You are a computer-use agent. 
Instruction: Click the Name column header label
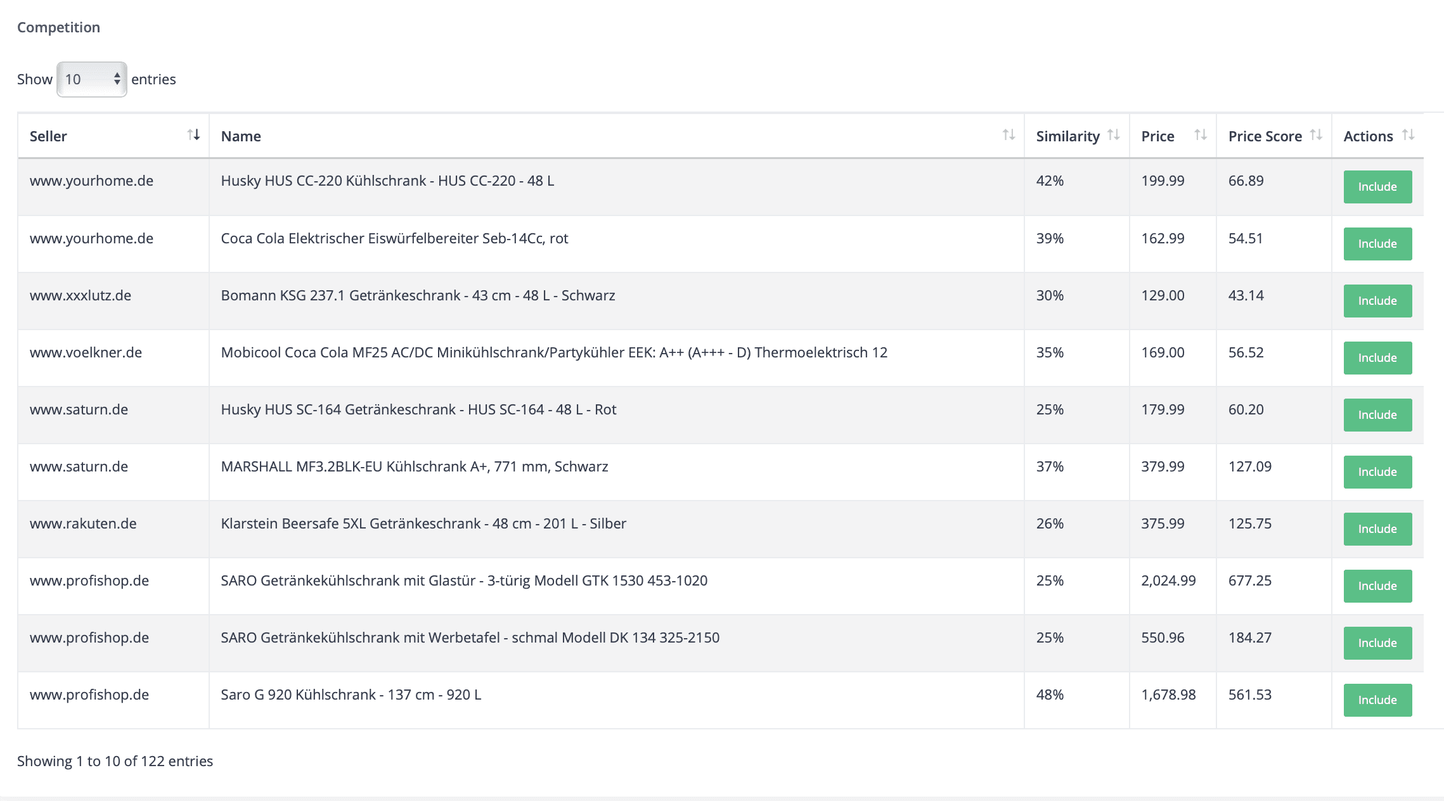coord(241,136)
